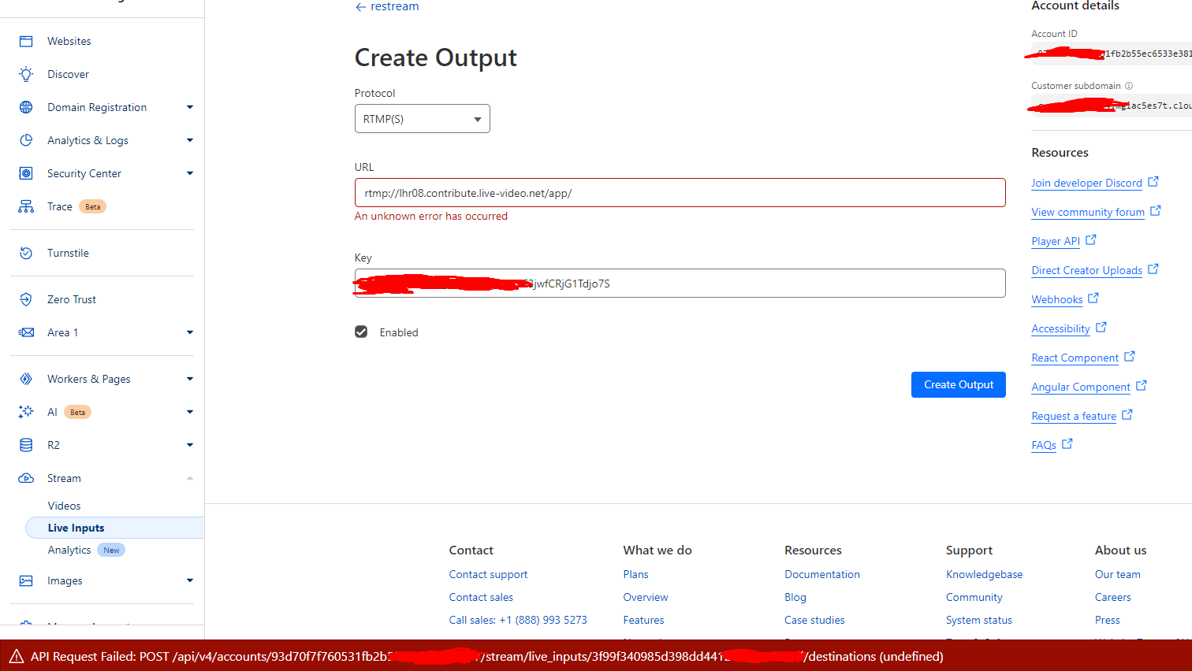Viewport: 1192px width, 671px height.
Task: Uncheck the Enabled checkbox
Action: tap(361, 332)
